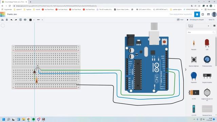This screenshot has height=122, width=217.
Task: Select the coin cell battery component
Action: click(x=207, y=94)
